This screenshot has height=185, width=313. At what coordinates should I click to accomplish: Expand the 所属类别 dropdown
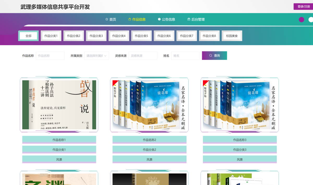click(97, 56)
